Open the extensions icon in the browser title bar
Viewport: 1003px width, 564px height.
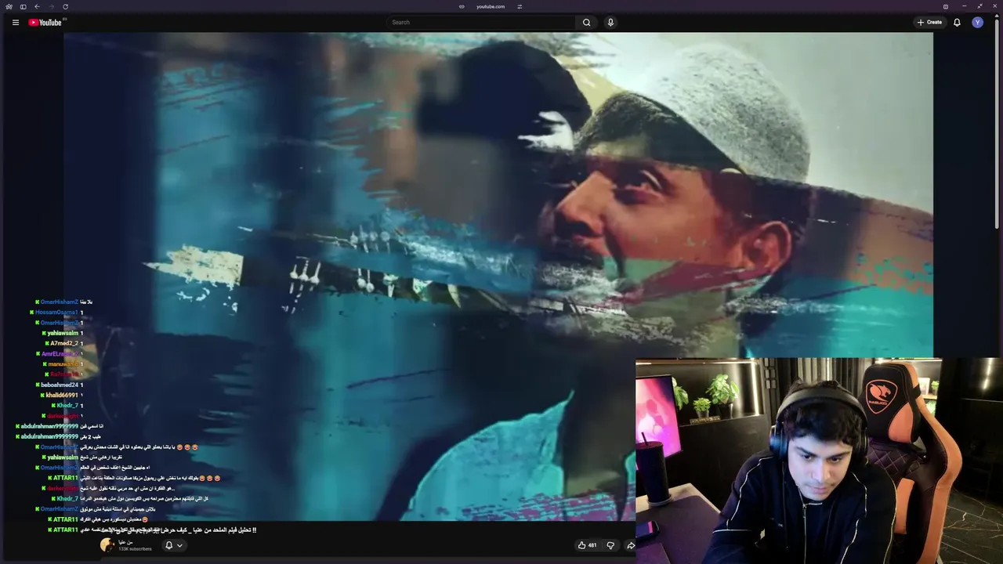[x=946, y=6]
